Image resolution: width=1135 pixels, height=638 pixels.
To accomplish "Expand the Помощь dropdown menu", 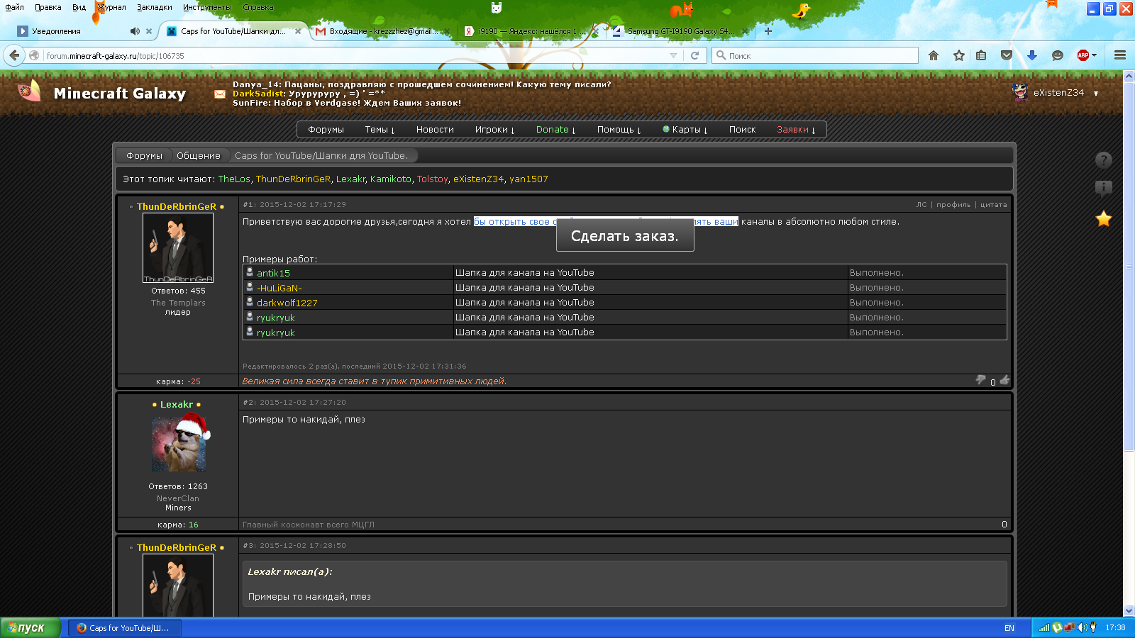I will (619, 130).
